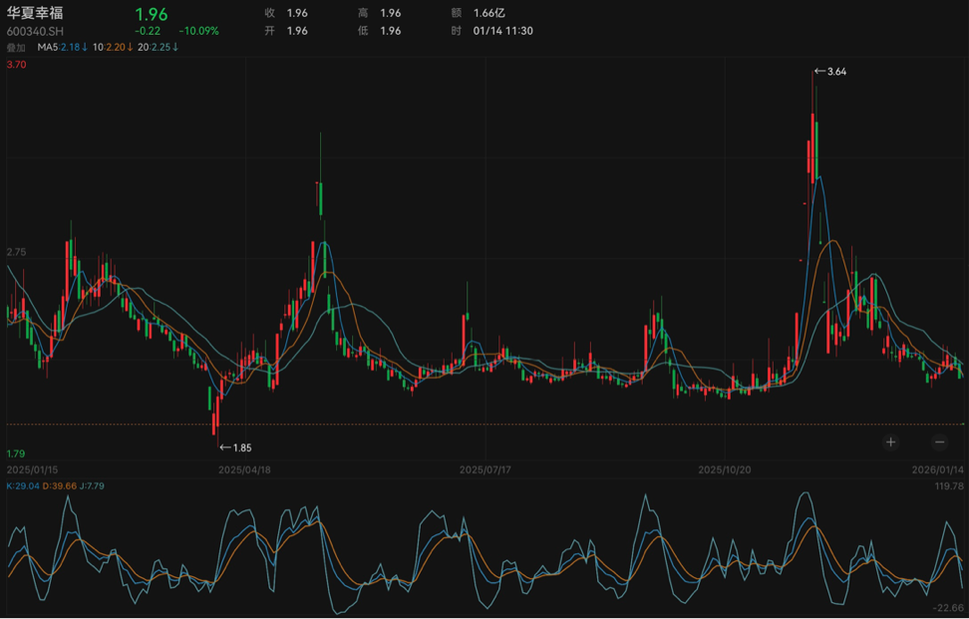
Task: Select the MA10 indicator value 2.20
Action: 113,47
